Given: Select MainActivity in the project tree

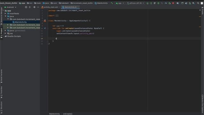Looking at the screenshot, I should pos(21,22).
